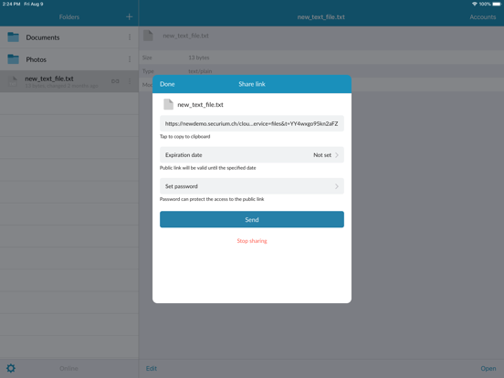Viewport: 504px width, 378px height.
Task: Open more options for the Photos folder
Action: point(130,59)
